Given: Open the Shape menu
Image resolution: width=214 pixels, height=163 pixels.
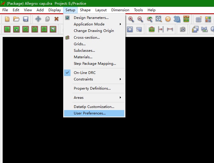Looking at the screenshot, I should 85,10.
